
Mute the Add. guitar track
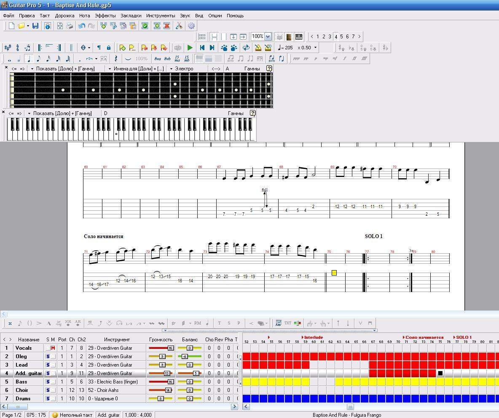pyautogui.click(x=53, y=373)
